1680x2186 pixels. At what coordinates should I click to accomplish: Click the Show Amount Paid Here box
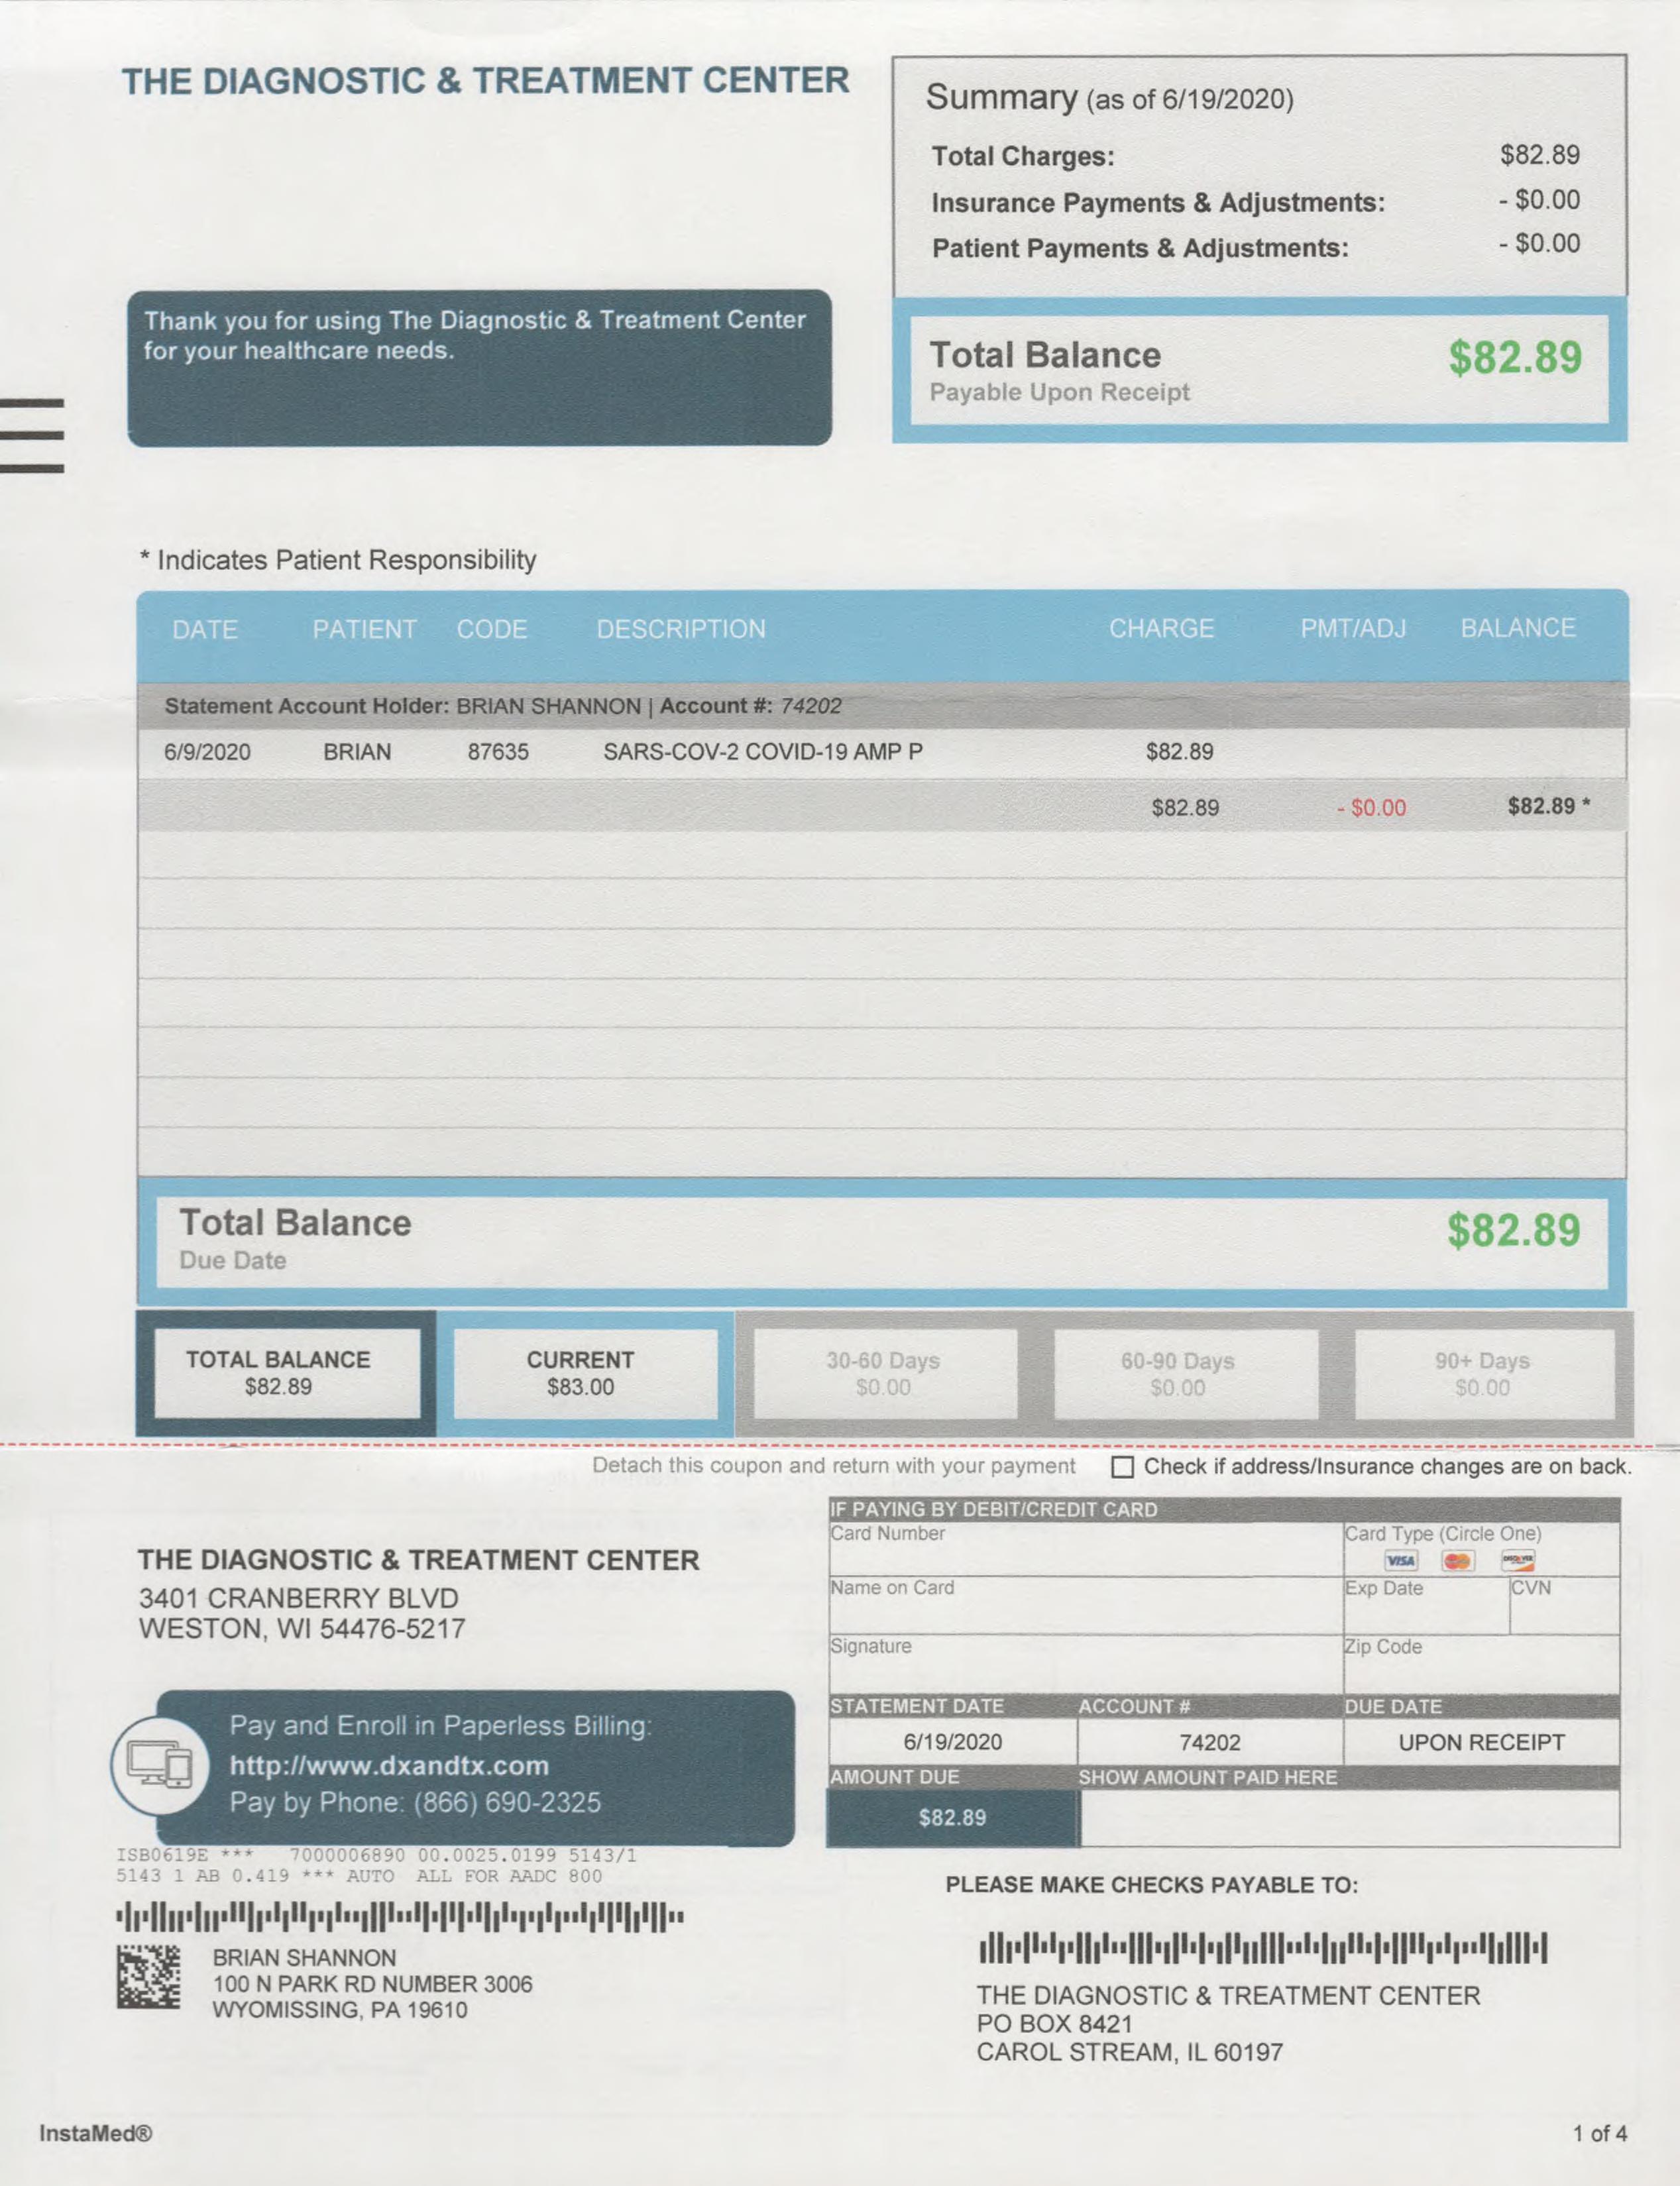(x=1349, y=1817)
